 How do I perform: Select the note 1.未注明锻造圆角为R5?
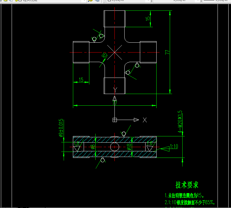click(x=184, y=195)
